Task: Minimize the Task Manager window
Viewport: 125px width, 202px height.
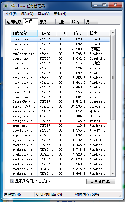Action: click(96, 5)
